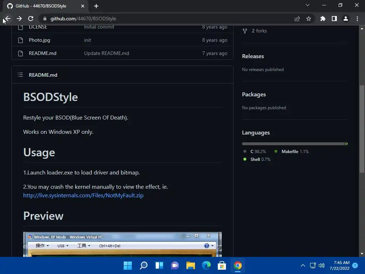View the 'Initial commit' commit message
This screenshot has height=274, width=365.
pos(99,27)
